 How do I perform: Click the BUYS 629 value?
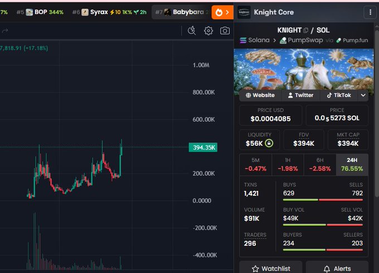click(289, 193)
